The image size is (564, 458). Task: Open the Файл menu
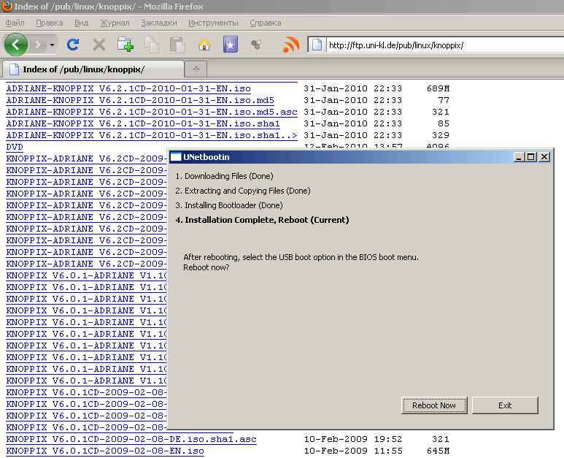click(x=15, y=23)
